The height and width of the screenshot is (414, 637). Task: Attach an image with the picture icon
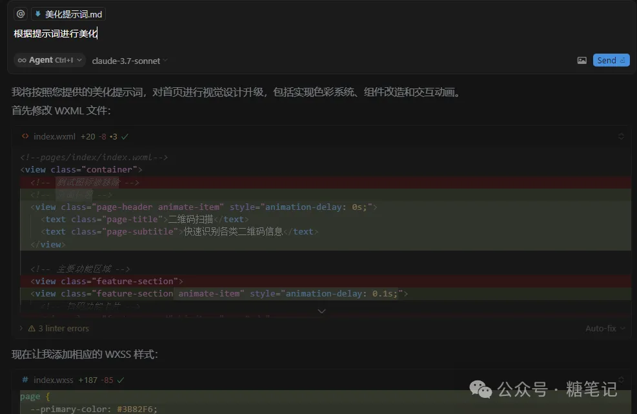(581, 60)
